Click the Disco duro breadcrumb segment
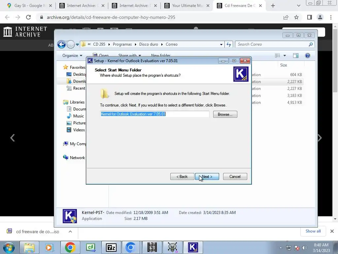 (x=149, y=44)
